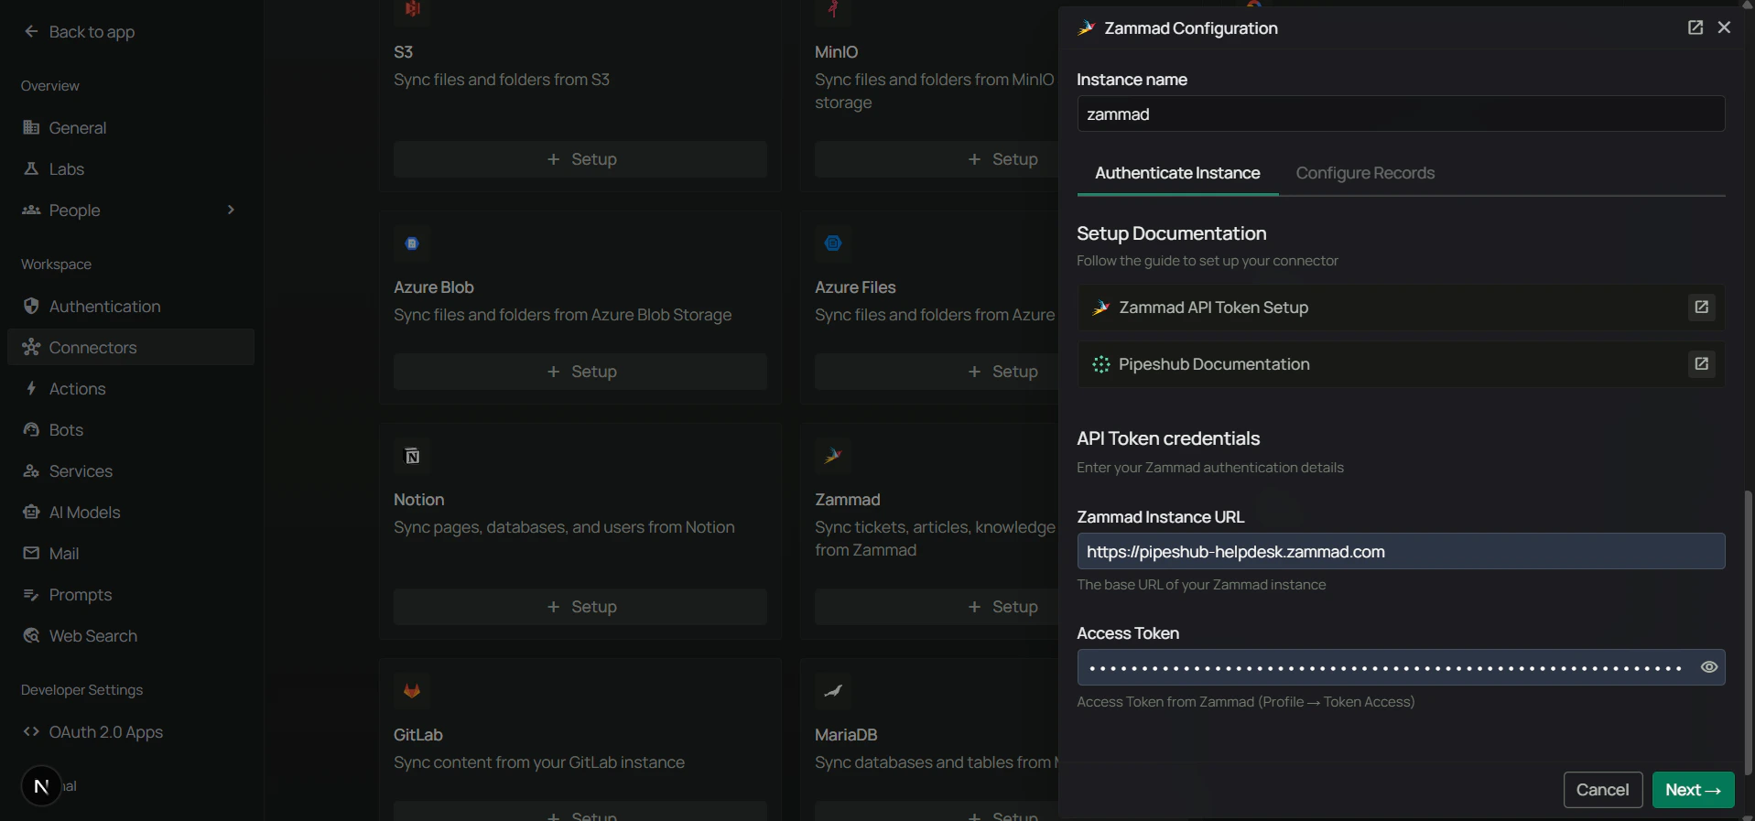
Task: Select Connectors in the sidebar
Action: click(131, 347)
